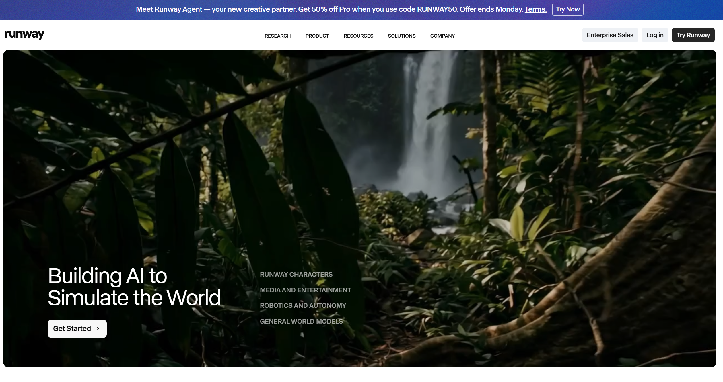Select the General World Models tab

[301, 322]
